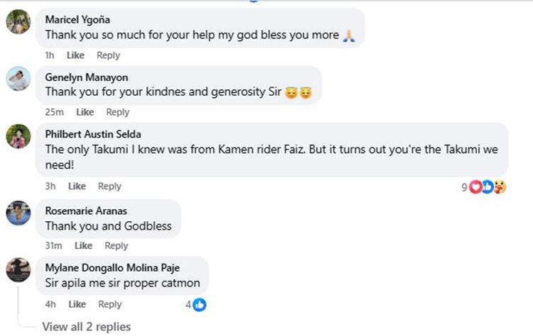Open Philbert Austin Selda's name link

tap(93, 134)
